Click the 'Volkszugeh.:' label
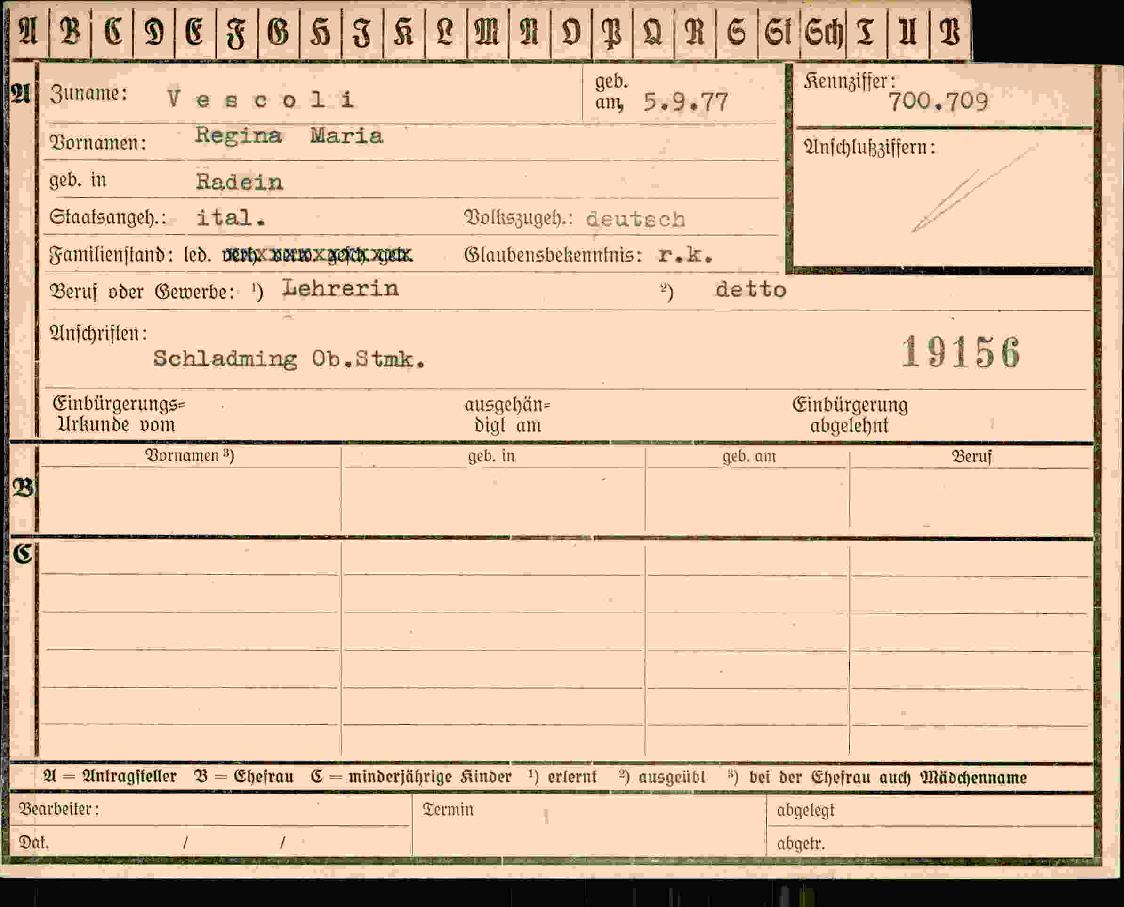 pos(518,218)
